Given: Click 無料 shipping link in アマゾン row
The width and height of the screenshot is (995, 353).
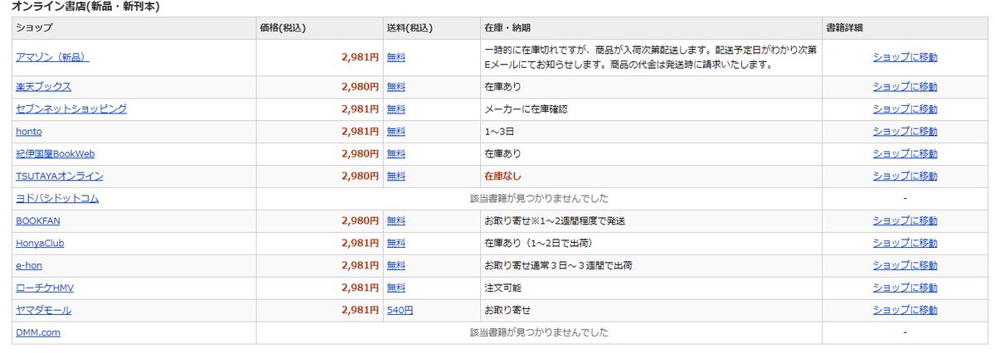Looking at the screenshot, I should click(x=396, y=57).
